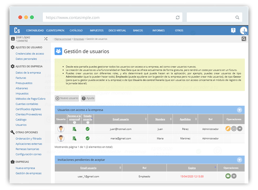Follow the Página principal breadcrumb link
Image resolution: width=258 pixels, height=190 pixels.
coord(63,39)
